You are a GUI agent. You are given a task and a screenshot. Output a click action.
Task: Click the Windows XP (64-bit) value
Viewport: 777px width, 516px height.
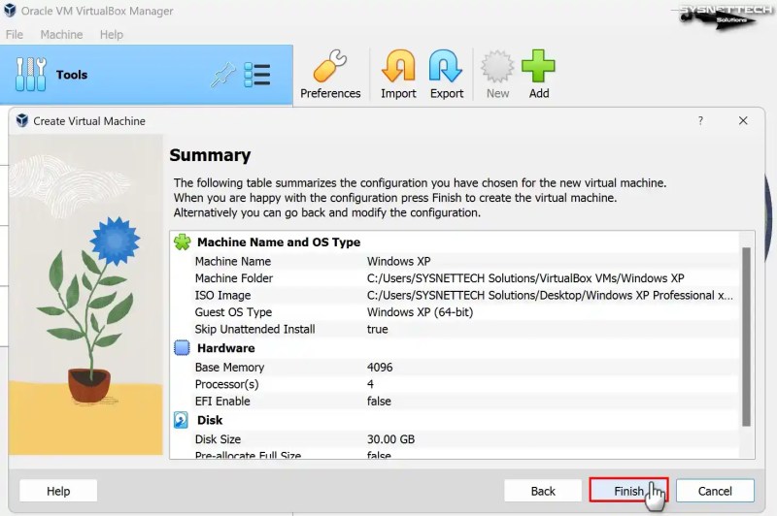pos(420,312)
